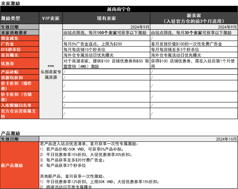Select the VIP卖家 column header
238x189 pixels.
[50, 18]
